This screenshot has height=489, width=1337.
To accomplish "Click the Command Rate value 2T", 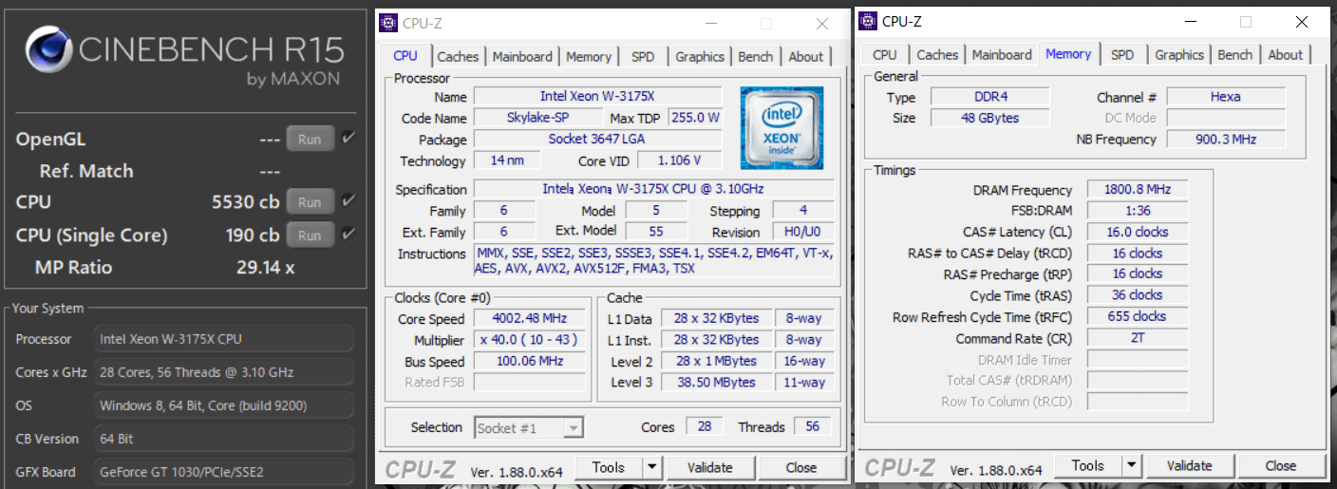I will 1137,338.
